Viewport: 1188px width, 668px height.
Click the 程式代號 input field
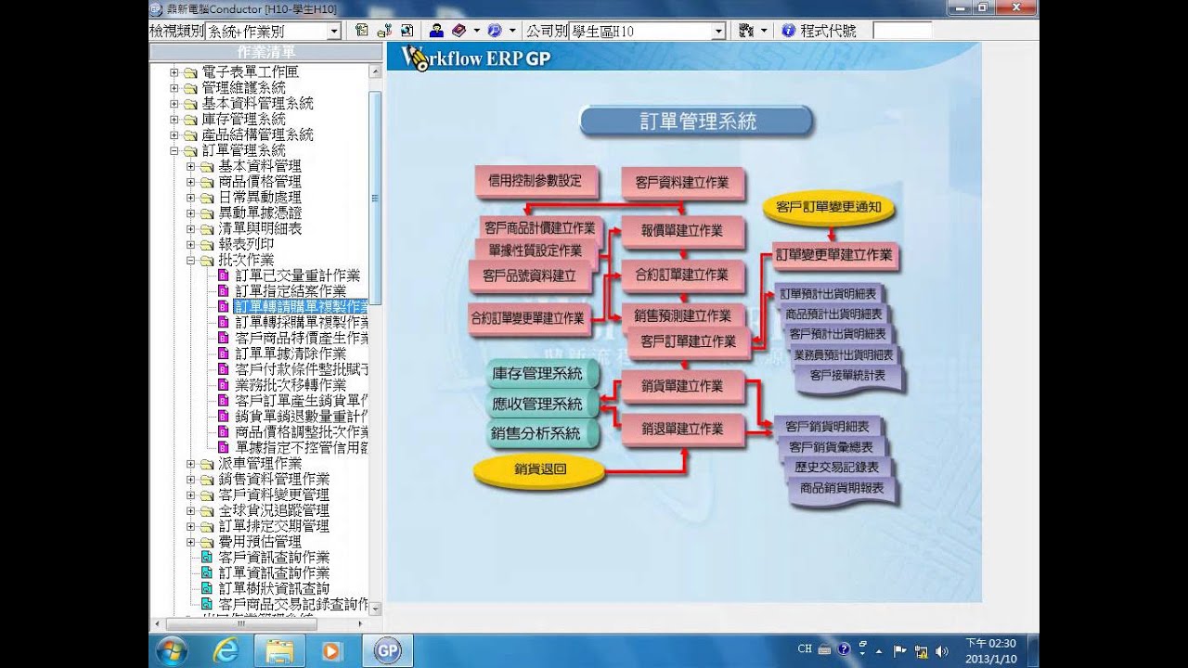tap(902, 31)
